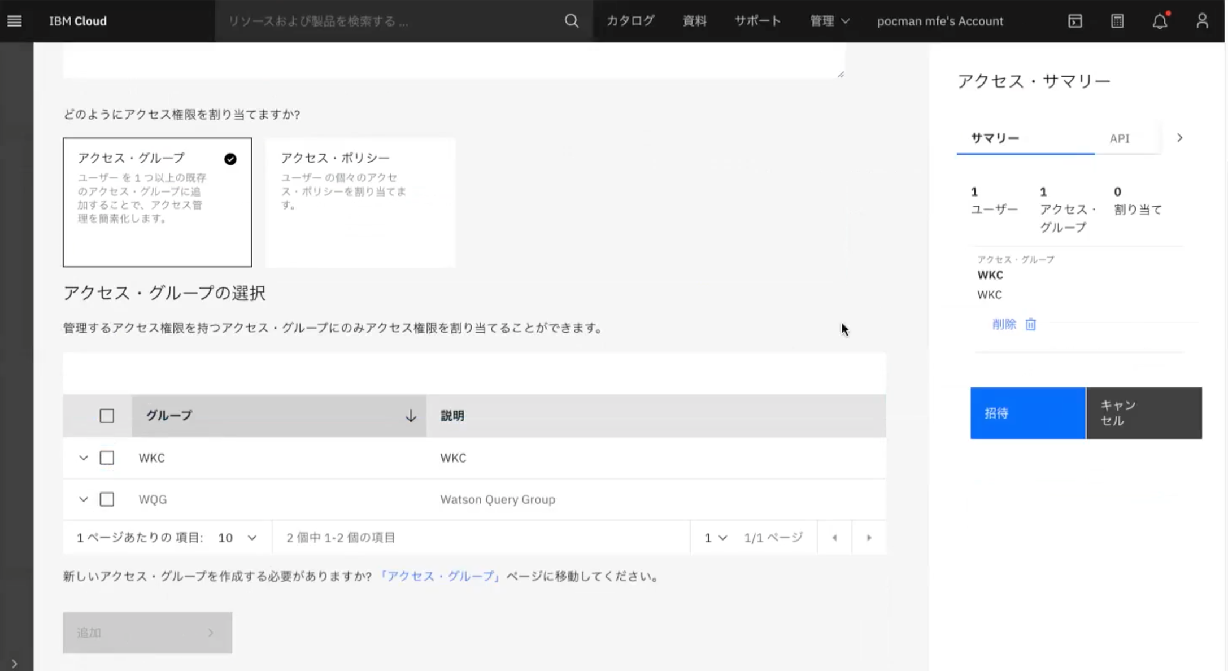Expand the WQG row details
This screenshot has height=671, width=1228.
point(84,499)
